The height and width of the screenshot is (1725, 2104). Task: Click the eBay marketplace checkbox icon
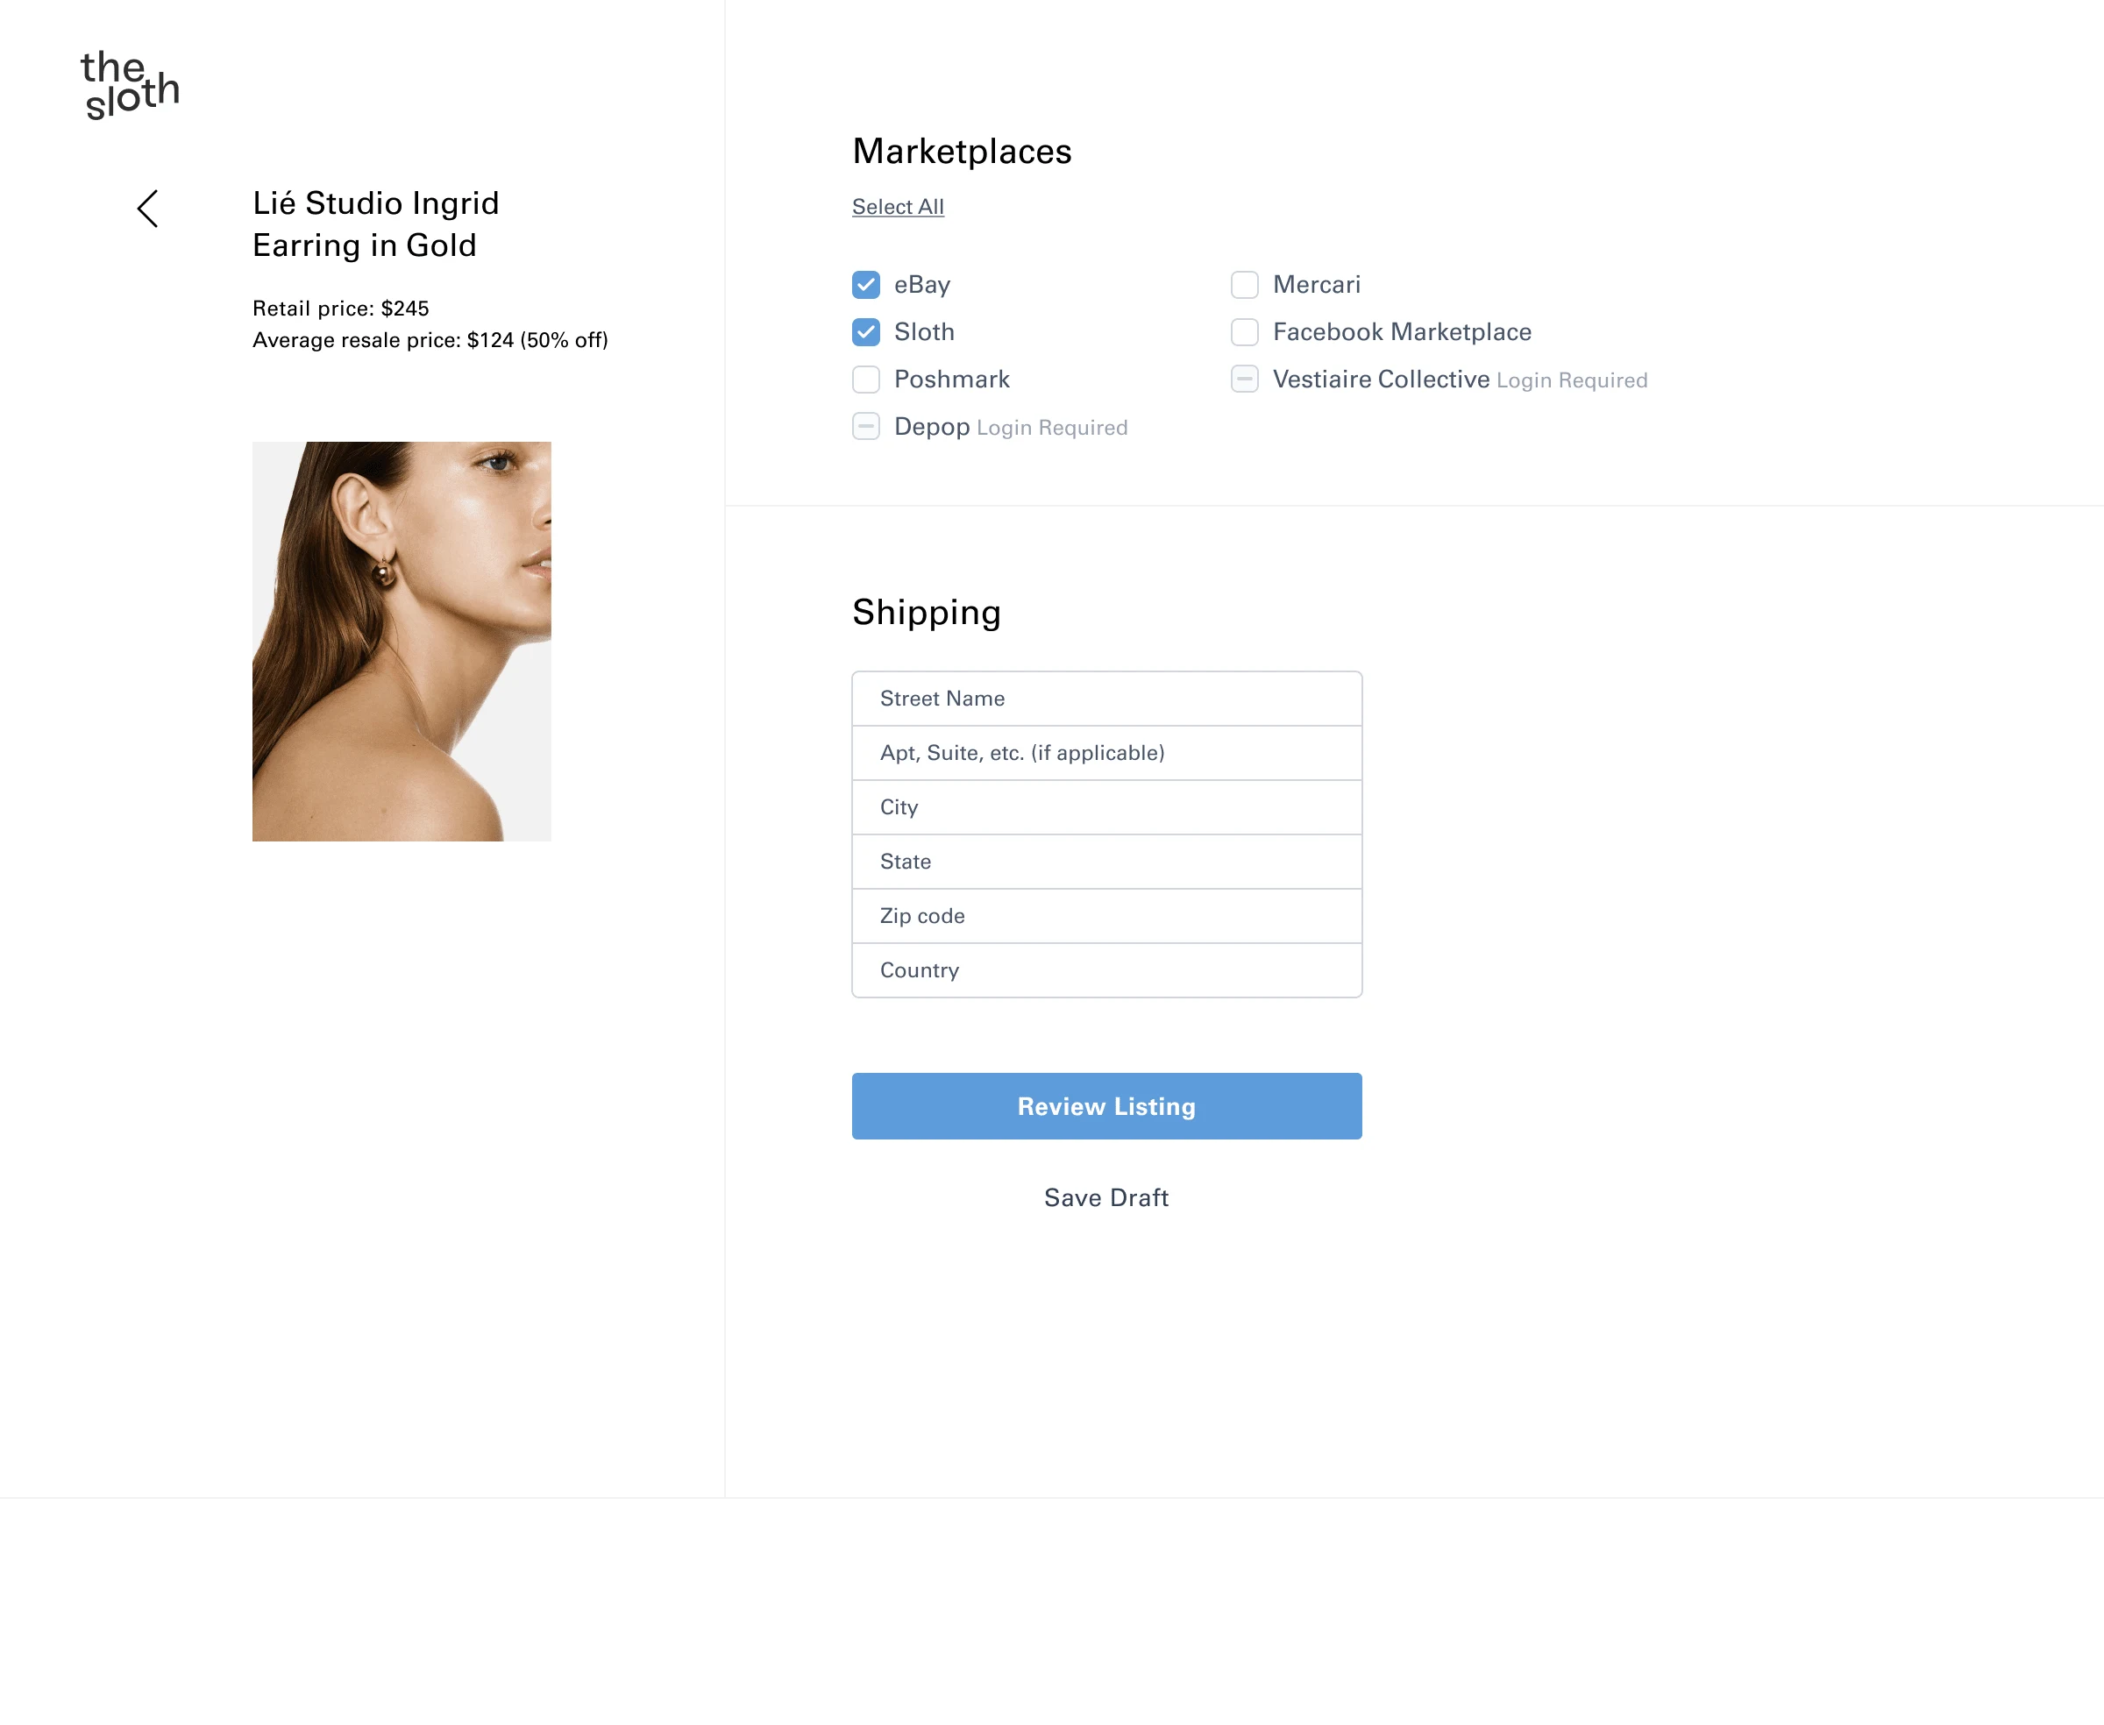pos(865,283)
